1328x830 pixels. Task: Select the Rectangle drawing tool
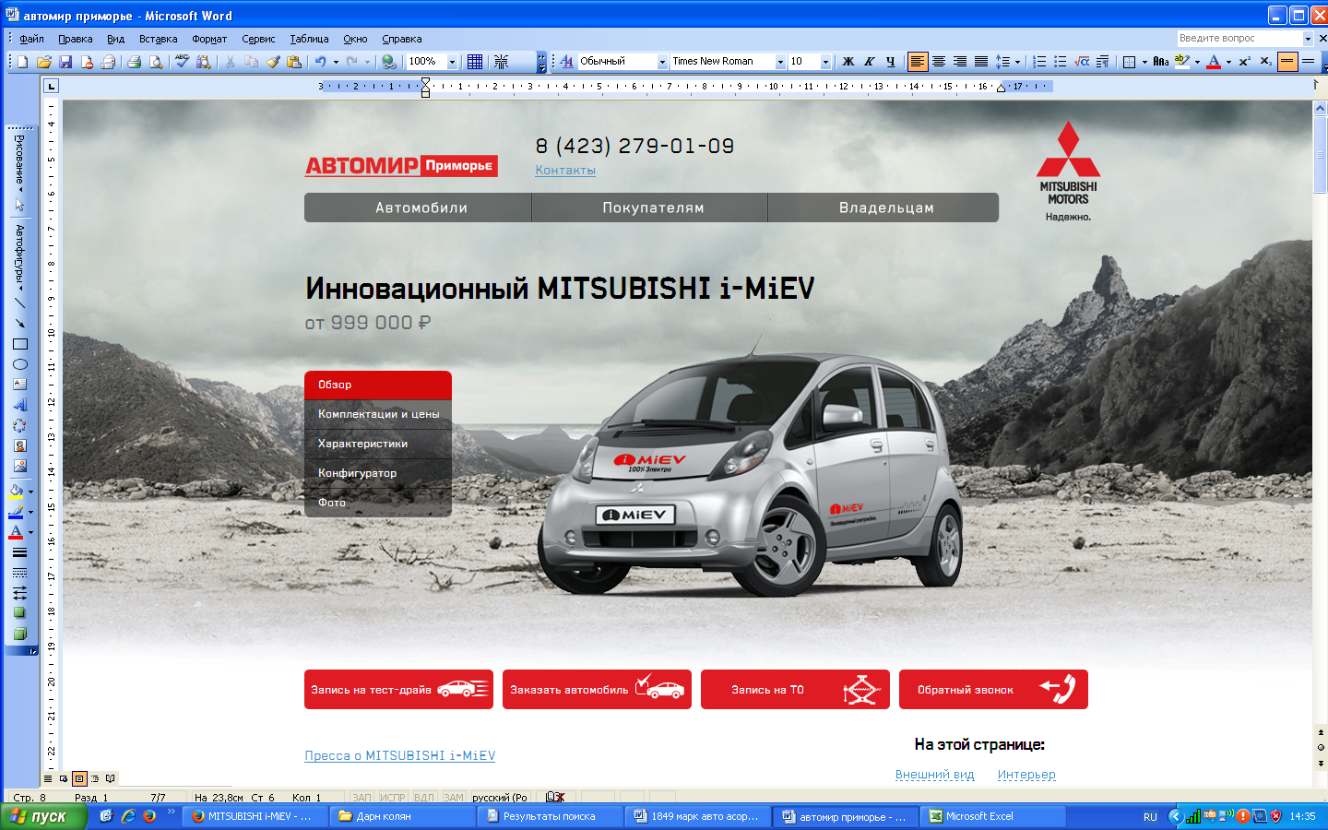pos(19,344)
